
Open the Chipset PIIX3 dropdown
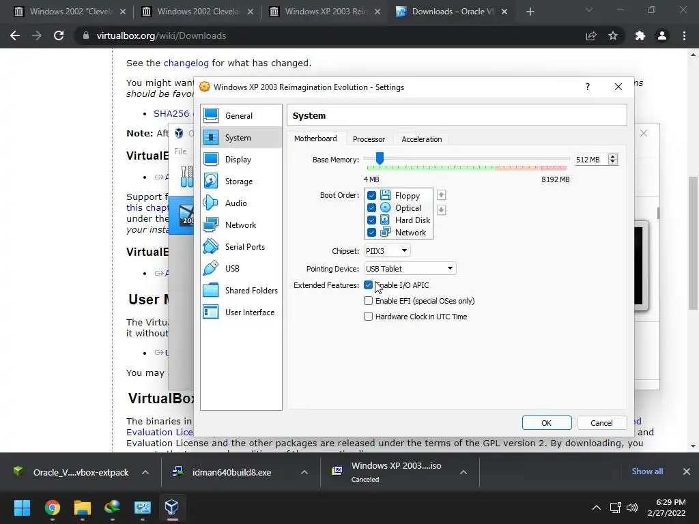point(387,251)
